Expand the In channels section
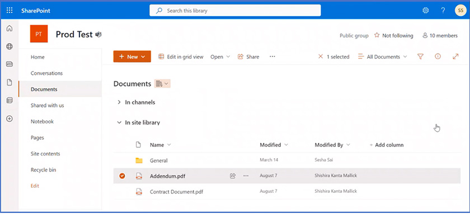This screenshot has height=218, width=470. (119, 102)
